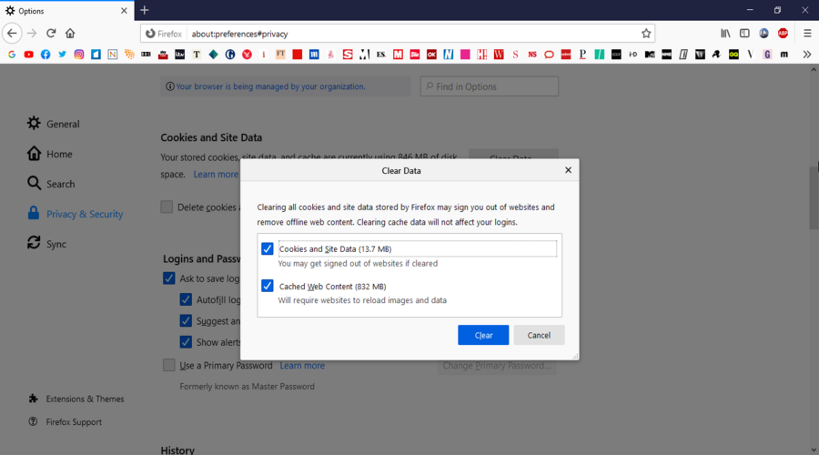Open the YouTube bookmark

[29, 55]
